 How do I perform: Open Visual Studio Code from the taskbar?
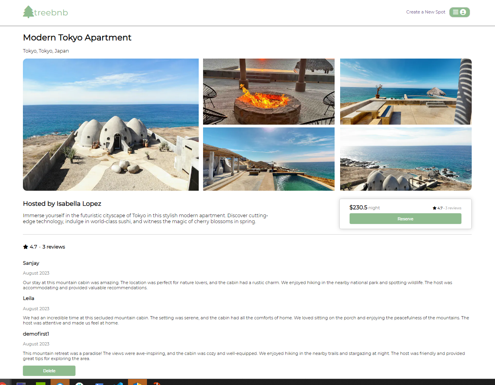pyautogui.click(x=118, y=383)
